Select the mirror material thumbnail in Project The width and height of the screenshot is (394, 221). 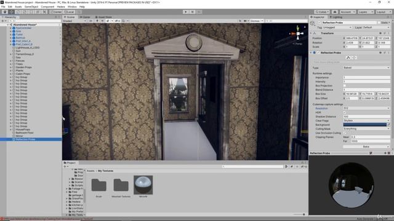coord(143,185)
